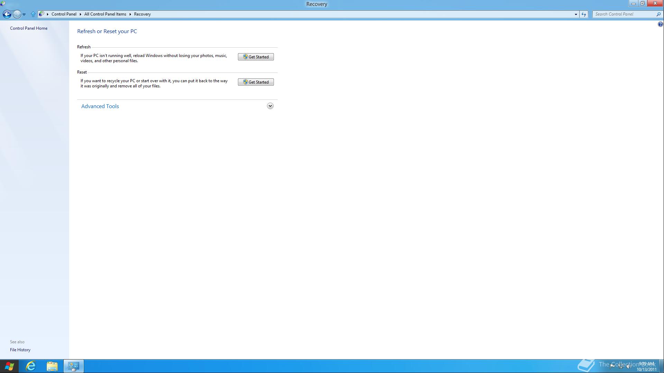Viewport: 664px width, 373px height.
Task: Open the File History link
Action: 20,350
